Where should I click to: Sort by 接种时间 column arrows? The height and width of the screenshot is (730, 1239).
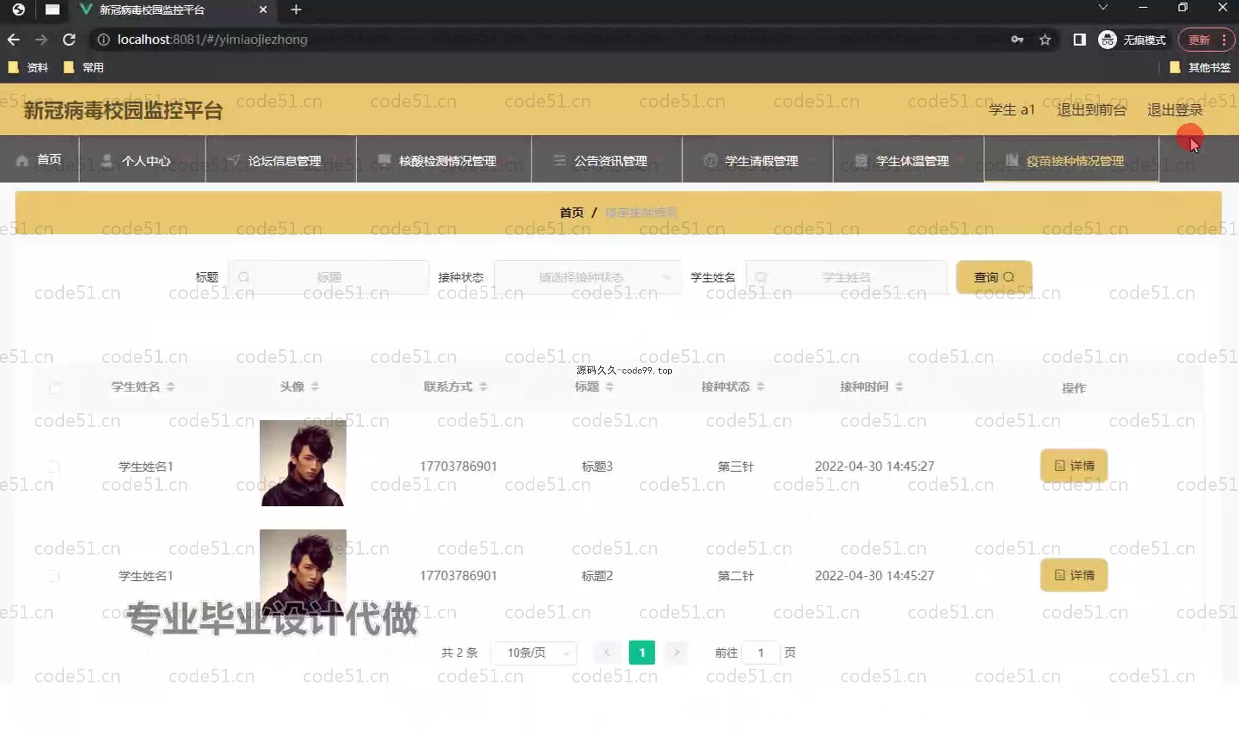tap(899, 387)
